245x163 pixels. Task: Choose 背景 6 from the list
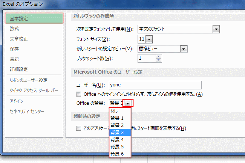120,154
